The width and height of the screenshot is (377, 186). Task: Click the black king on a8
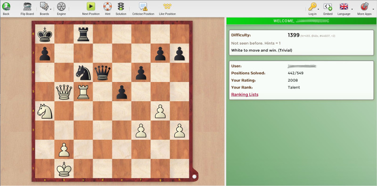[45, 34]
